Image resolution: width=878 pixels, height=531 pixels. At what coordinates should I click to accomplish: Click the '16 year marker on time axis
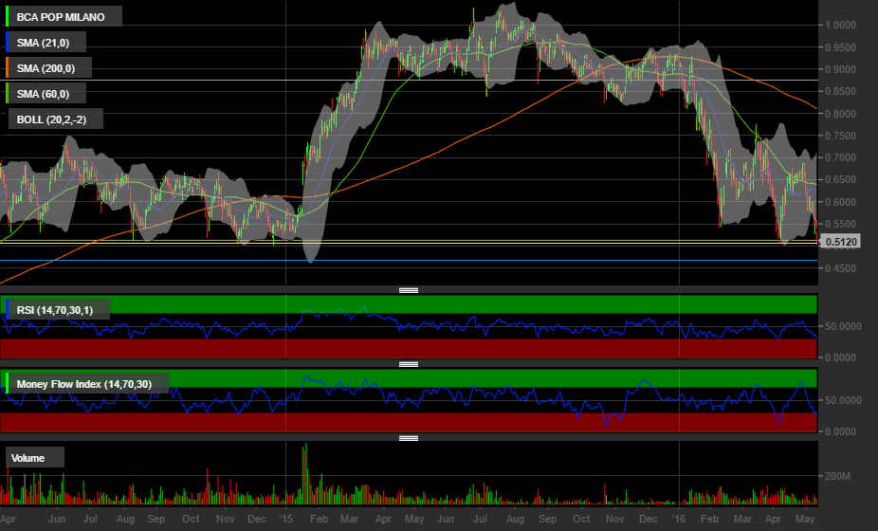tap(679, 519)
